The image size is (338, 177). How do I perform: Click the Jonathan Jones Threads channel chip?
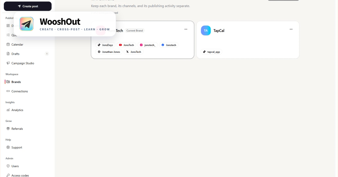[109, 52]
